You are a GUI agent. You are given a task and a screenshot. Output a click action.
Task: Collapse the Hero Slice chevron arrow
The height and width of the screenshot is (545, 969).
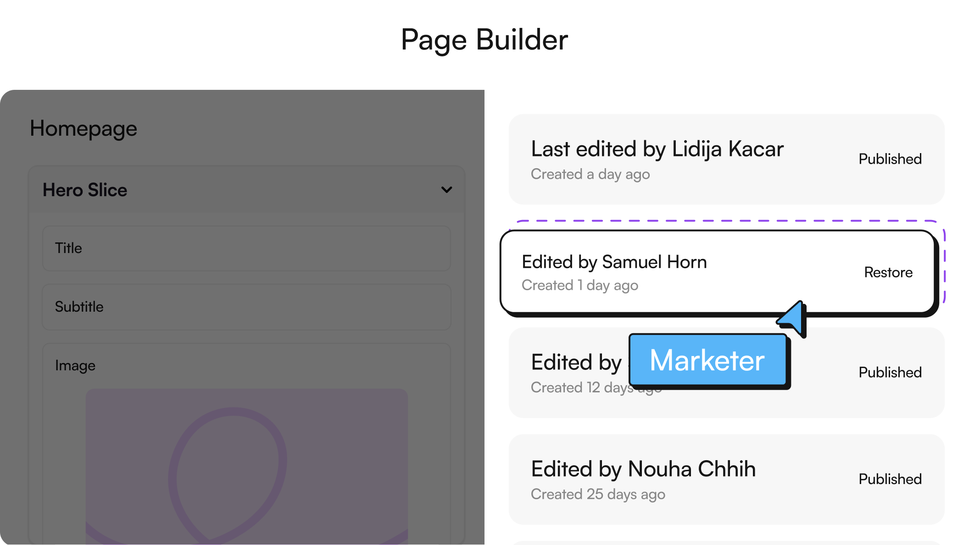point(446,190)
